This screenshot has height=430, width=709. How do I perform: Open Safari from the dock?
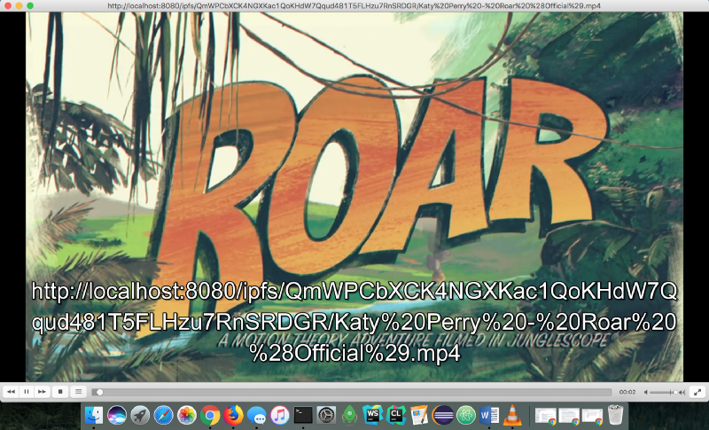pyautogui.click(x=163, y=415)
